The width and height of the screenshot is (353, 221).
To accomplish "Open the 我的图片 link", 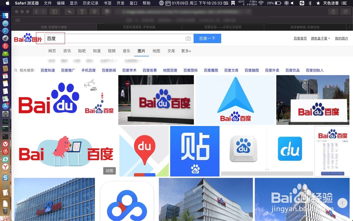I will [341, 38].
